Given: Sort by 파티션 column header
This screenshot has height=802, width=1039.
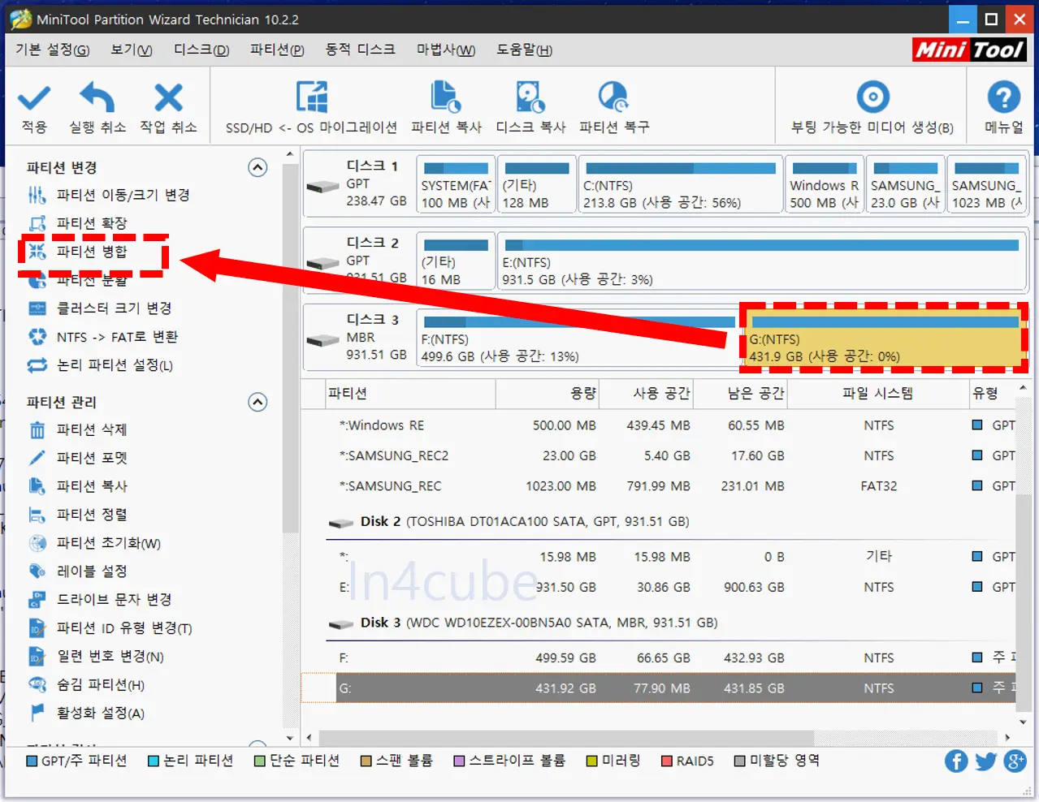Looking at the screenshot, I should tap(410, 394).
